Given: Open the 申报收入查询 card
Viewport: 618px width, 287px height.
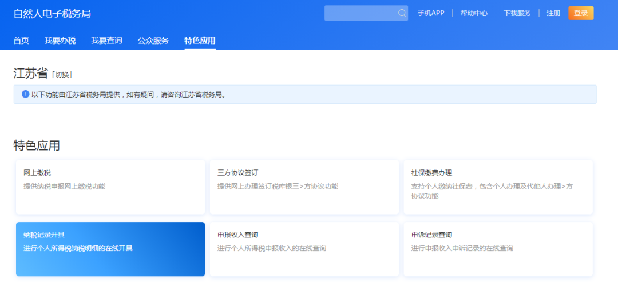Looking at the screenshot, I should pyautogui.click(x=304, y=249).
